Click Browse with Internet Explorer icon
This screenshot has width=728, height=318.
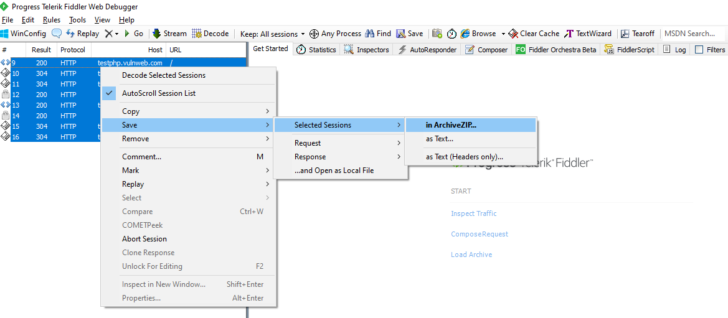coord(478,34)
